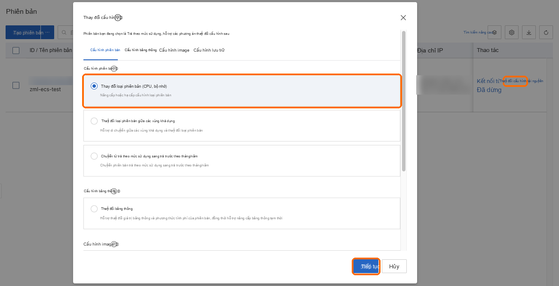Viewport: 559px width, 286px height.
Task: Click the search magnifier in background page
Action: [64, 32]
